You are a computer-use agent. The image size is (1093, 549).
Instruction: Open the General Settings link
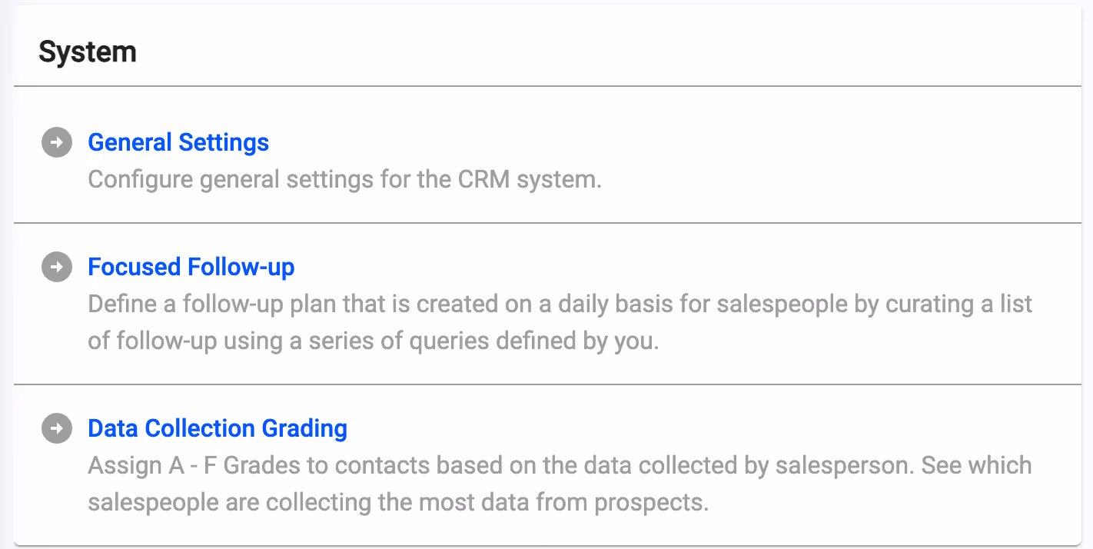(x=178, y=142)
